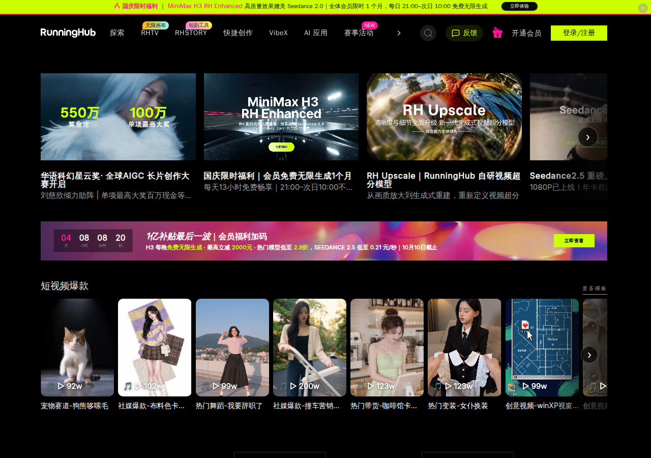Advance the banner carousel with right arrow
Image resolution: width=651 pixels, height=458 pixels.
click(x=588, y=137)
